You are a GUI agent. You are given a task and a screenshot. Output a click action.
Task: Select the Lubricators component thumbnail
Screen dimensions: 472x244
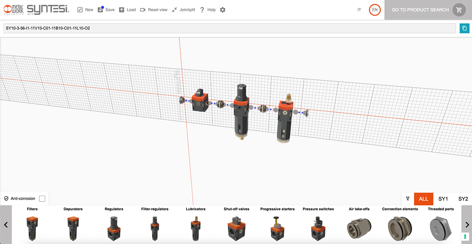click(195, 228)
